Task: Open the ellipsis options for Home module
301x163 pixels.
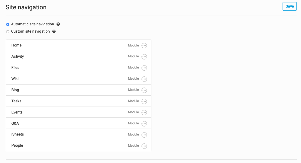Action: [x=144, y=46]
